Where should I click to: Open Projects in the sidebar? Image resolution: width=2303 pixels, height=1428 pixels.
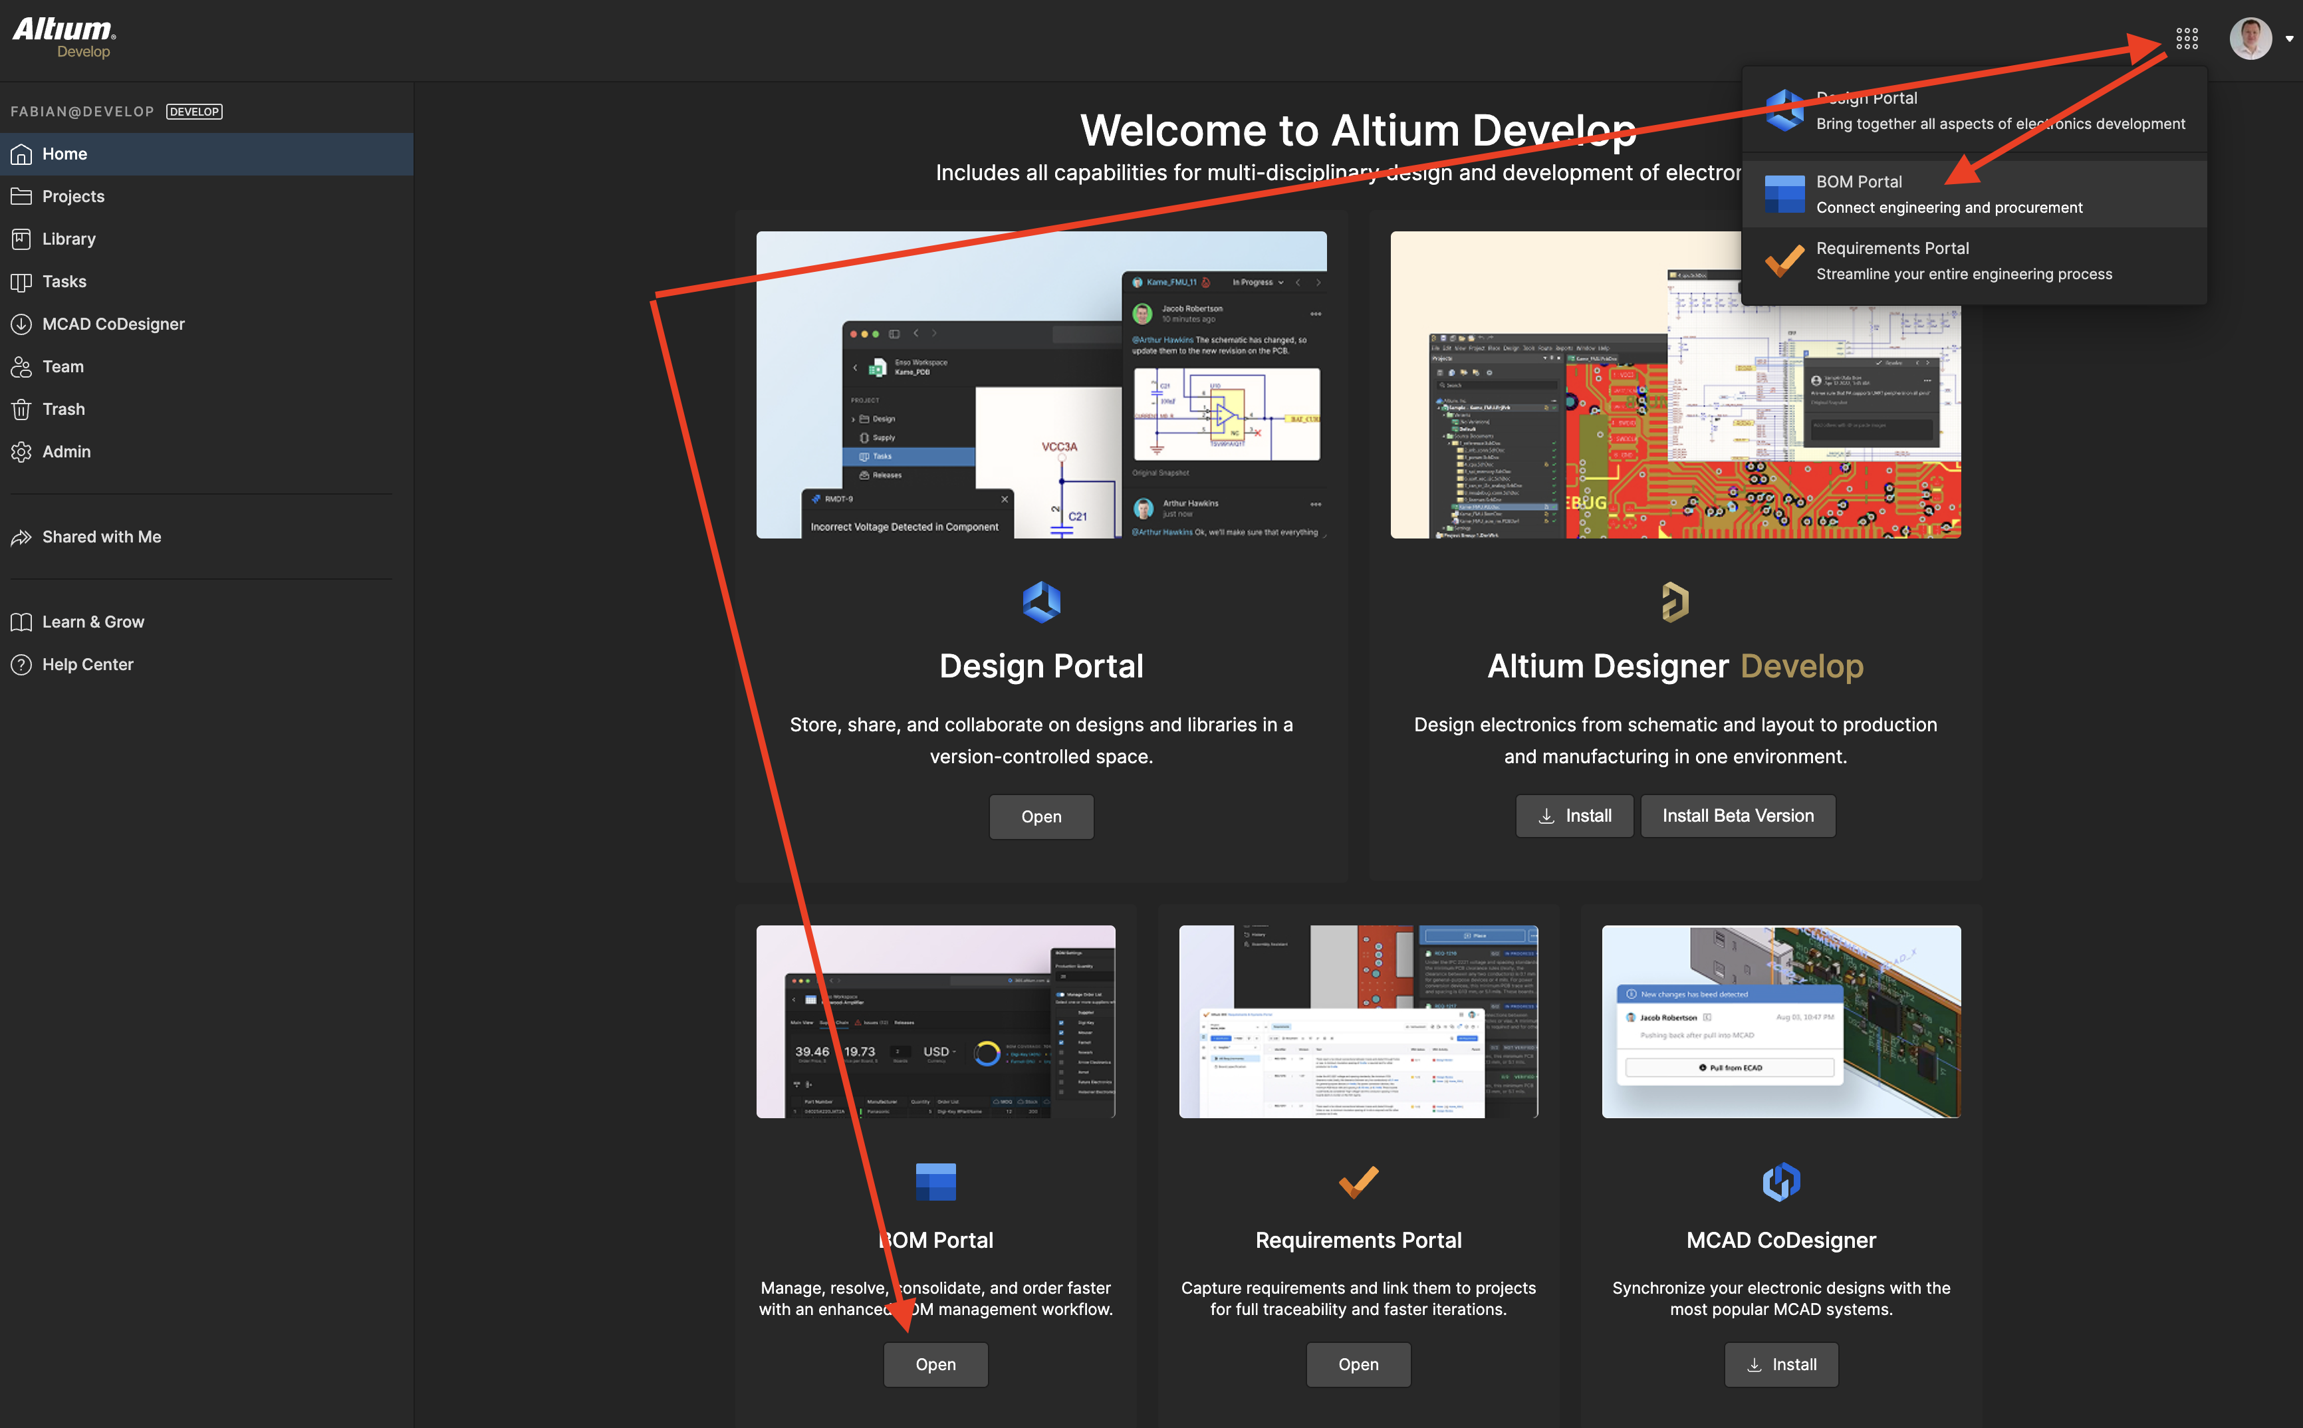pyautogui.click(x=207, y=196)
